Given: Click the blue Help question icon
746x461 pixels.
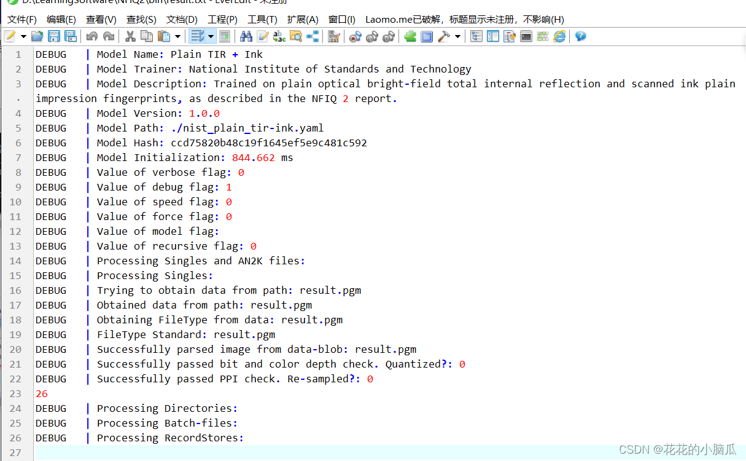Looking at the screenshot, I should 580,36.
